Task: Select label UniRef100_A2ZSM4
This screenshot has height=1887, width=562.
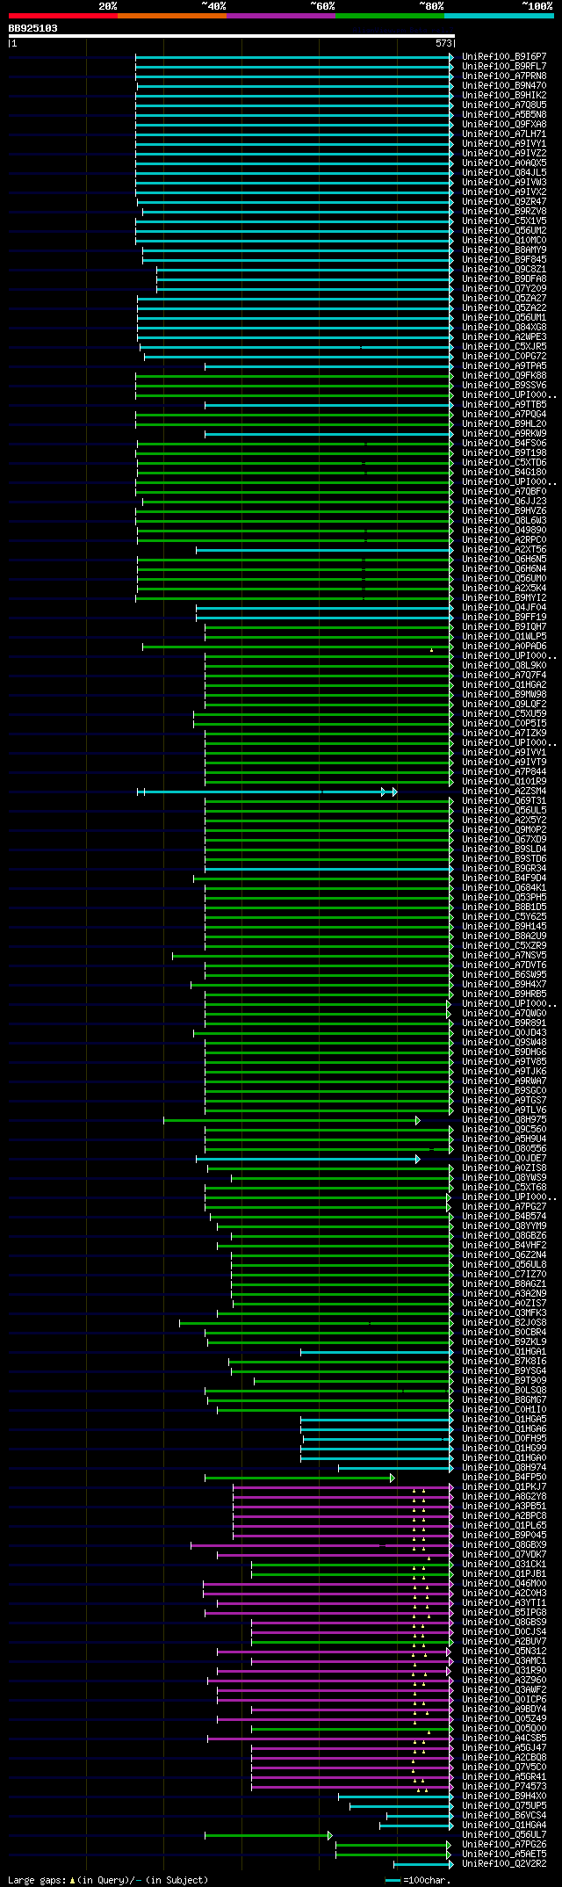Action: tap(504, 791)
